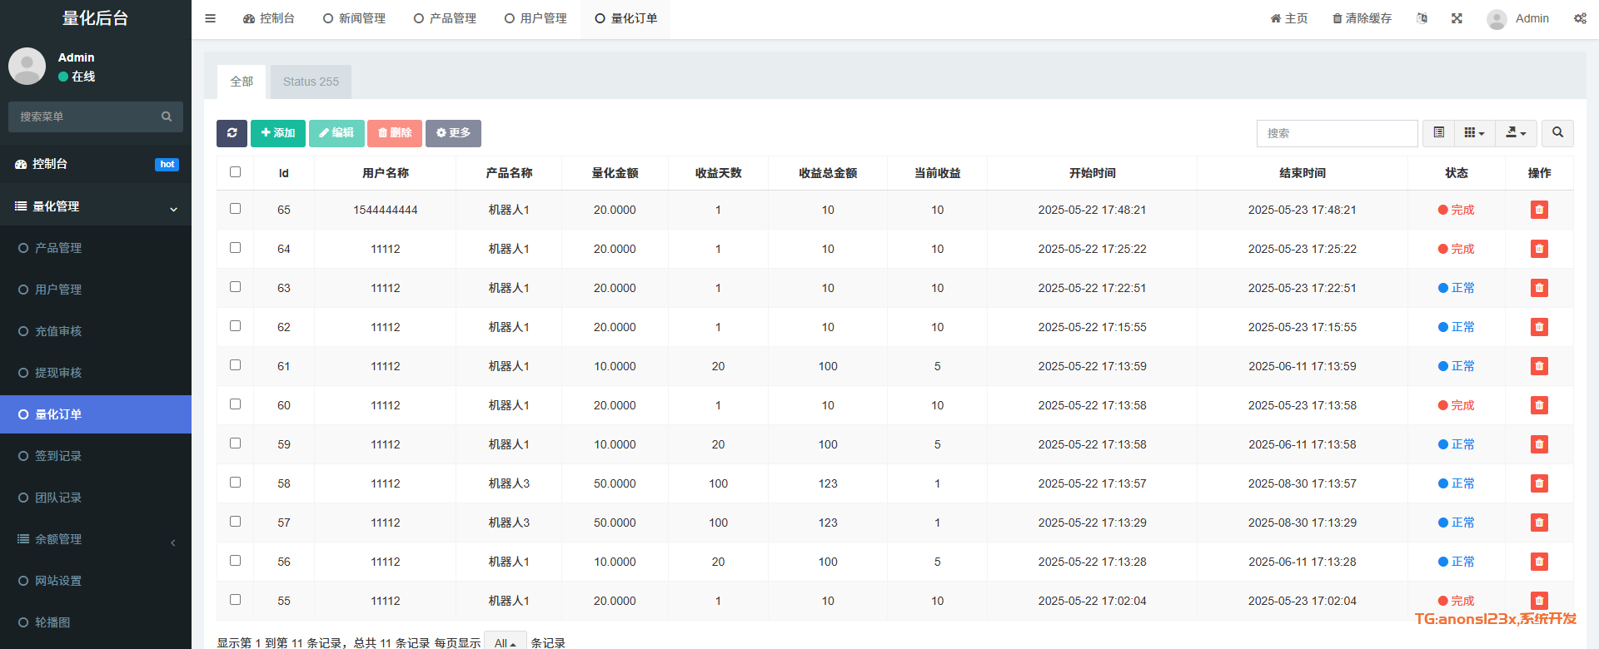This screenshot has height=649, width=1599.
Task: Click the delete trash icon for order 63
Action: pos(1539,288)
